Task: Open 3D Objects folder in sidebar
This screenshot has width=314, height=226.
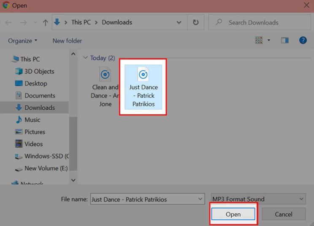Action: pos(35,71)
